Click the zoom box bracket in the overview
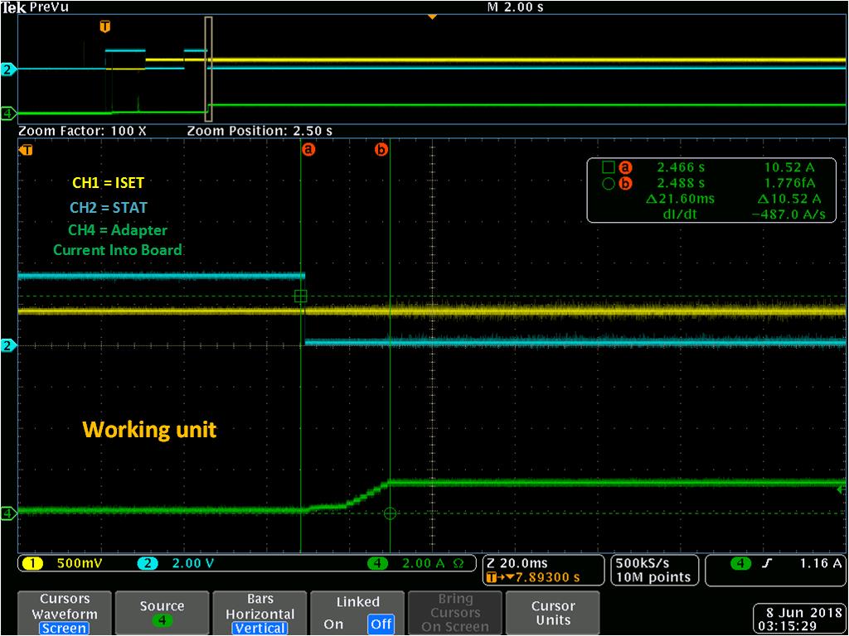 (208, 69)
